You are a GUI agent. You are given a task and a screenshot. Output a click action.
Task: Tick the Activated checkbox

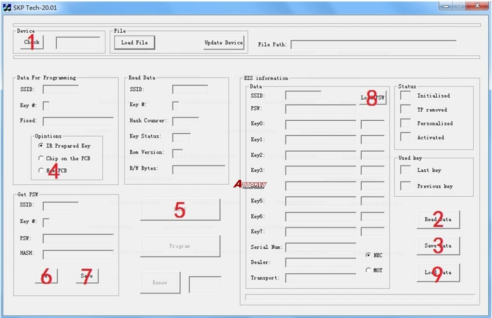406,137
